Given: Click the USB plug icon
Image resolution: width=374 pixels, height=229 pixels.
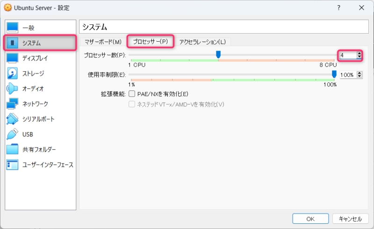Looking at the screenshot, I should coord(13,134).
